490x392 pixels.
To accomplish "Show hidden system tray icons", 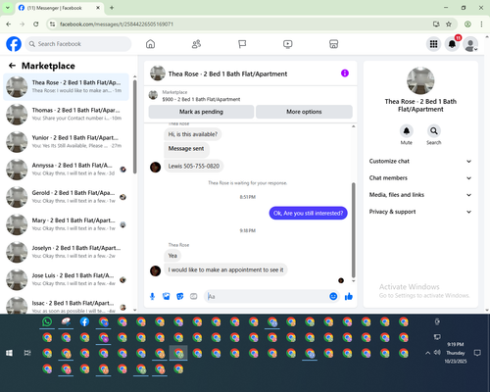I will pyautogui.click(x=427, y=353).
